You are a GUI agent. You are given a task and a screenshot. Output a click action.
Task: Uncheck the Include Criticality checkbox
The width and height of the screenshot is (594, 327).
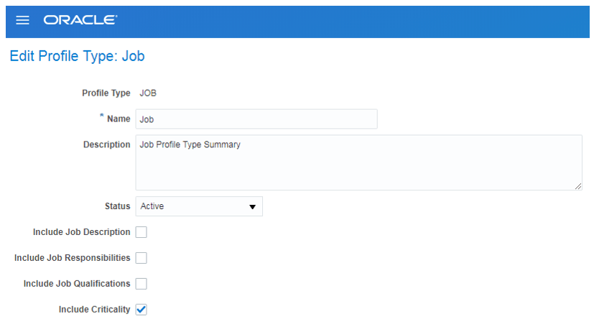pyautogui.click(x=141, y=309)
